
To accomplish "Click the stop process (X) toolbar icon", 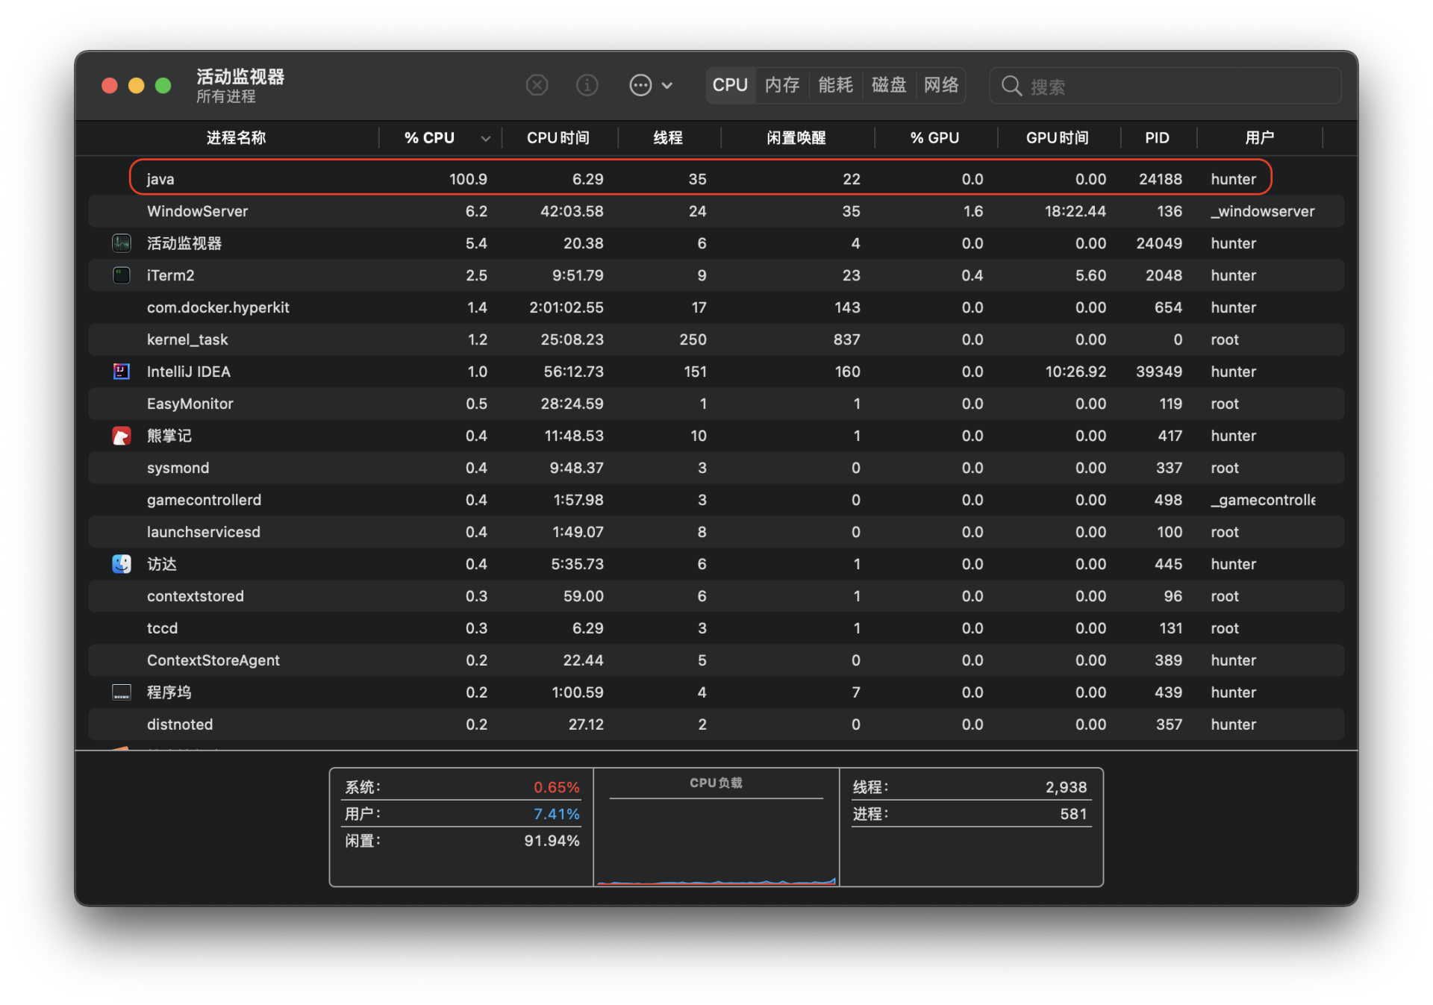I will (x=537, y=85).
